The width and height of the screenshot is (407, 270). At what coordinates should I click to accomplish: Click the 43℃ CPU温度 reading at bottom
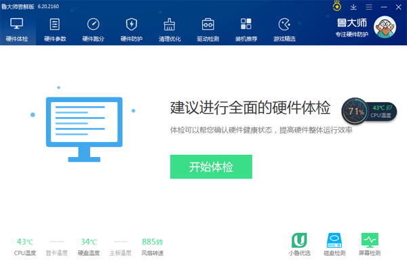[25, 247]
